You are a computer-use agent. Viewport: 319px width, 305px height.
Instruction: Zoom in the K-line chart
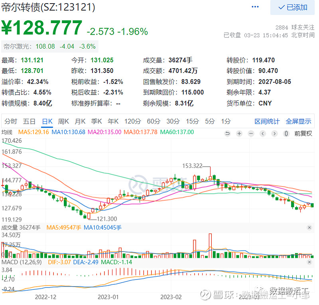239,134
